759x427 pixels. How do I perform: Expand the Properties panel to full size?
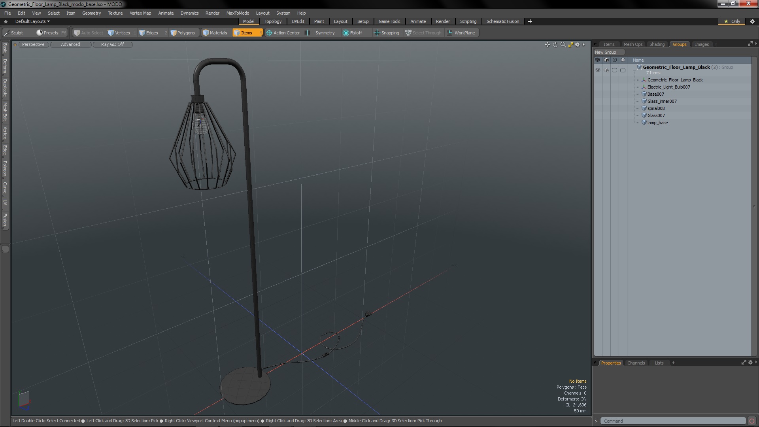744,363
